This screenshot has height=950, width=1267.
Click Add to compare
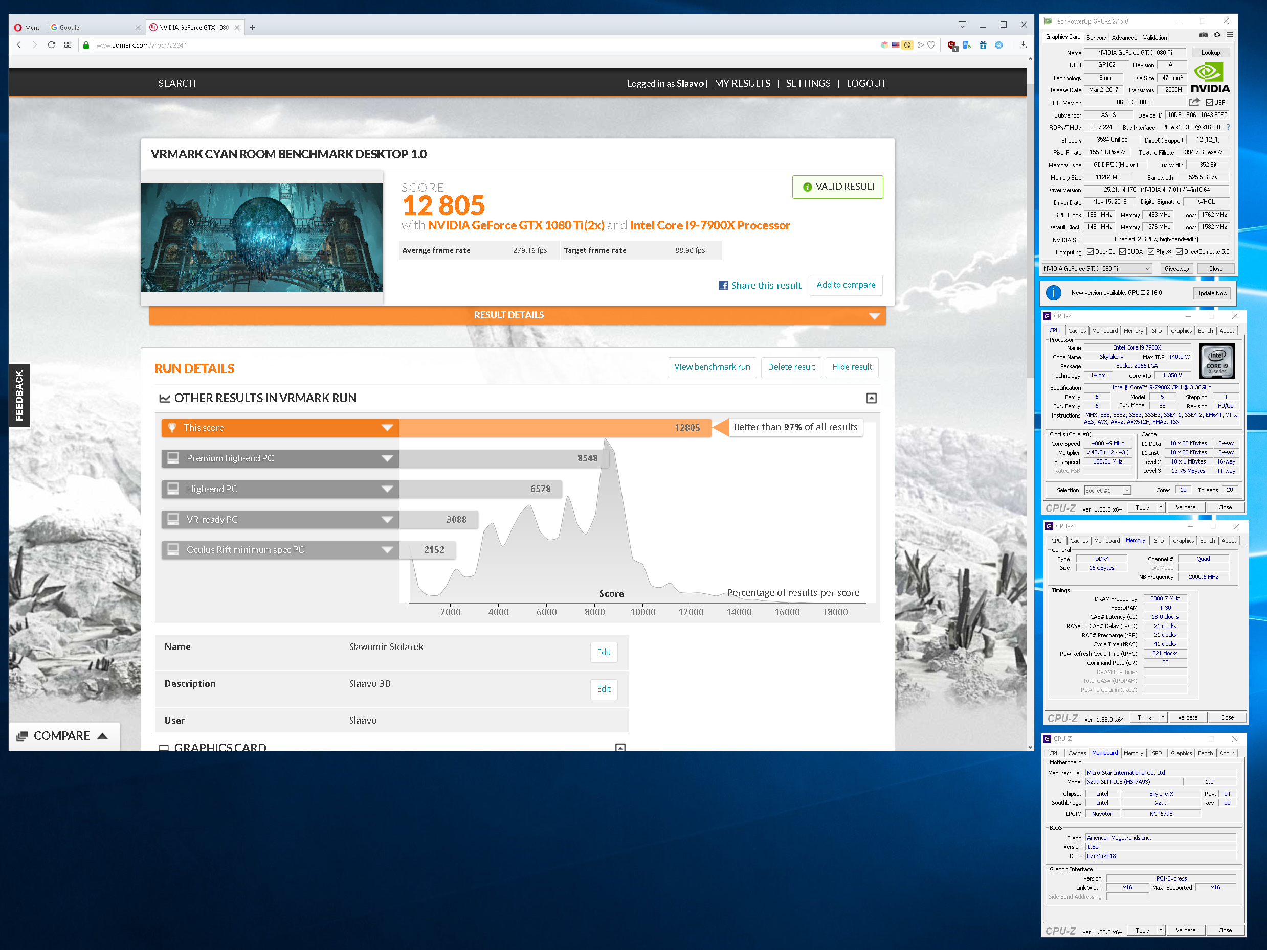(846, 285)
